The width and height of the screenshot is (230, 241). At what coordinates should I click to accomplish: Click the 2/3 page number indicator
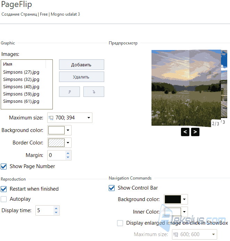[x=215, y=124]
